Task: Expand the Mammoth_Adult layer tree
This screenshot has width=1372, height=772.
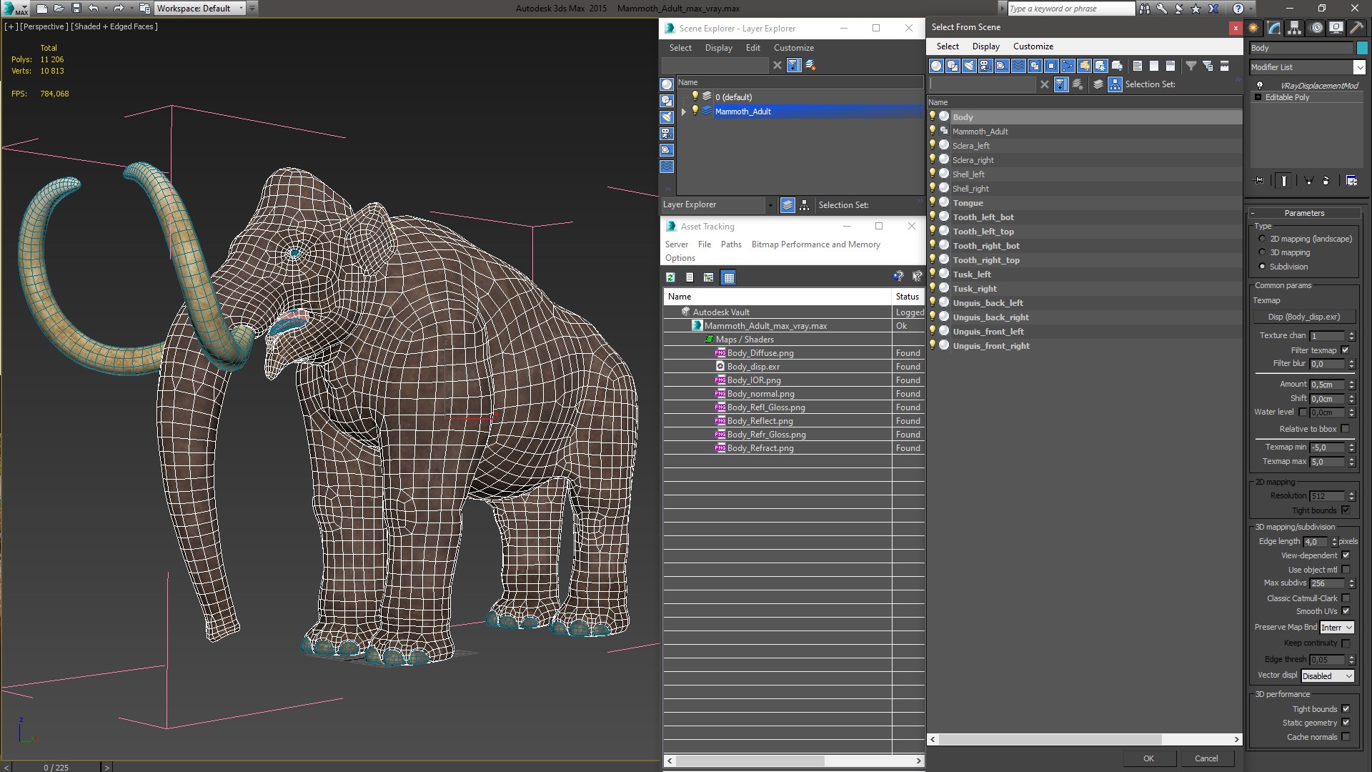Action: point(684,112)
